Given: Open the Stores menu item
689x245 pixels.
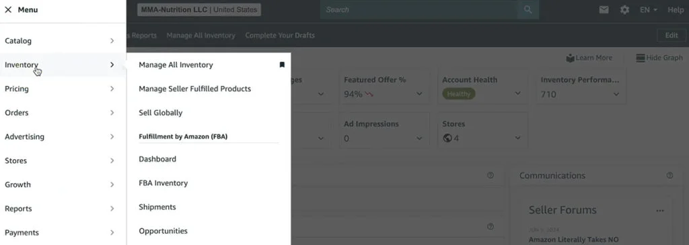Looking at the screenshot, I should click(63, 161).
